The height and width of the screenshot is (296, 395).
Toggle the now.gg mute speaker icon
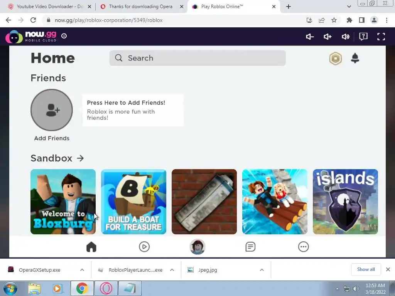(345, 37)
